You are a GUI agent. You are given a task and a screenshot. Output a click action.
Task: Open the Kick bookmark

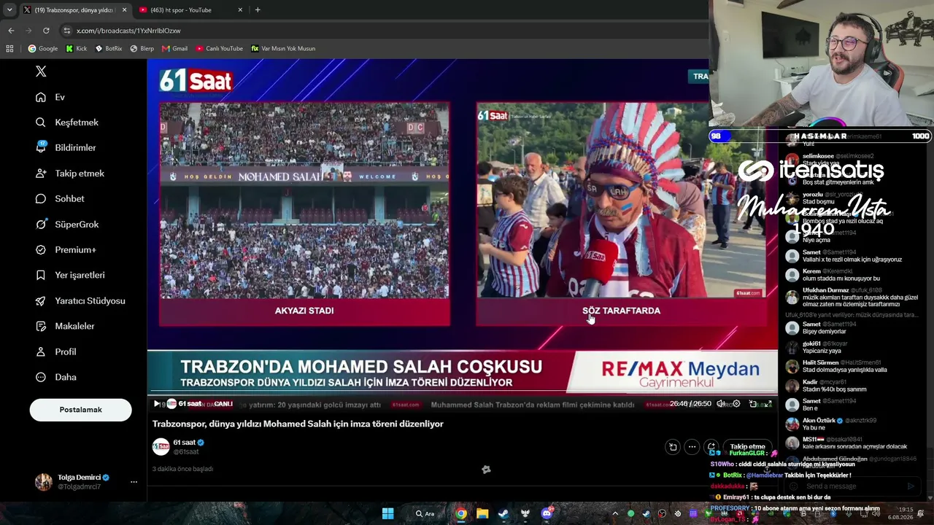pos(76,49)
